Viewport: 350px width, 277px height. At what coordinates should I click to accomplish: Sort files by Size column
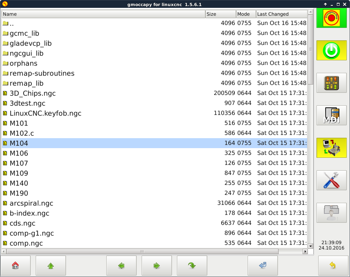pyautogui.click(x=220, y=14)
